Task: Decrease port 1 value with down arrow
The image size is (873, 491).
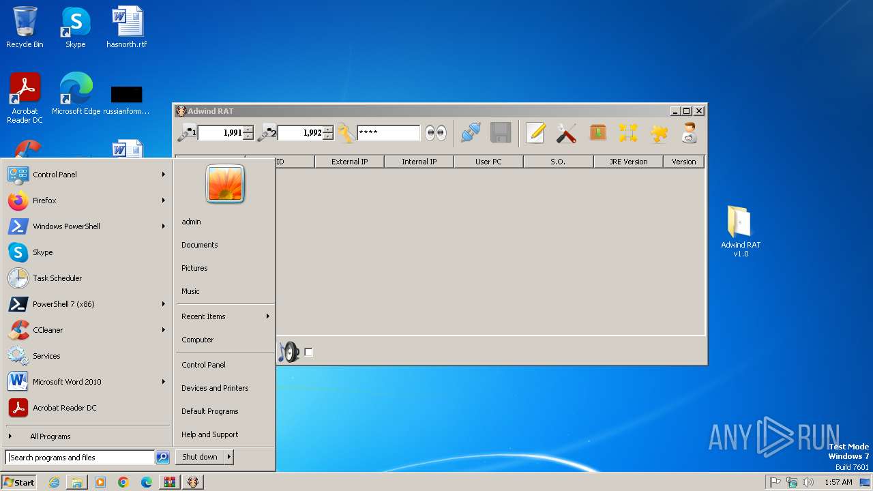Action: point(248,136)
